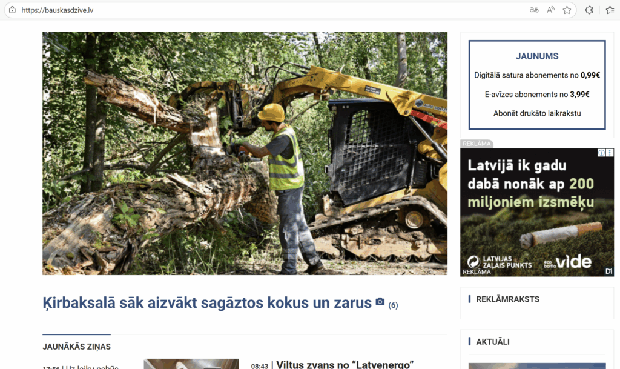The image size is (620, 369).
Task: Toggle favorite star for current page
Action: point(567,10)
